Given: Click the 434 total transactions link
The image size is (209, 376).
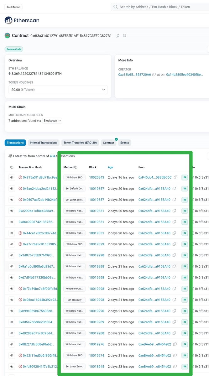Looking at the screenshot, I should point(53,156).
